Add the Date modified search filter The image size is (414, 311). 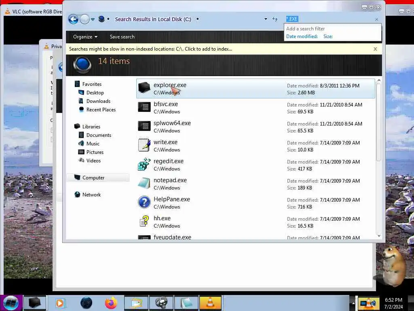pos(302,36)
